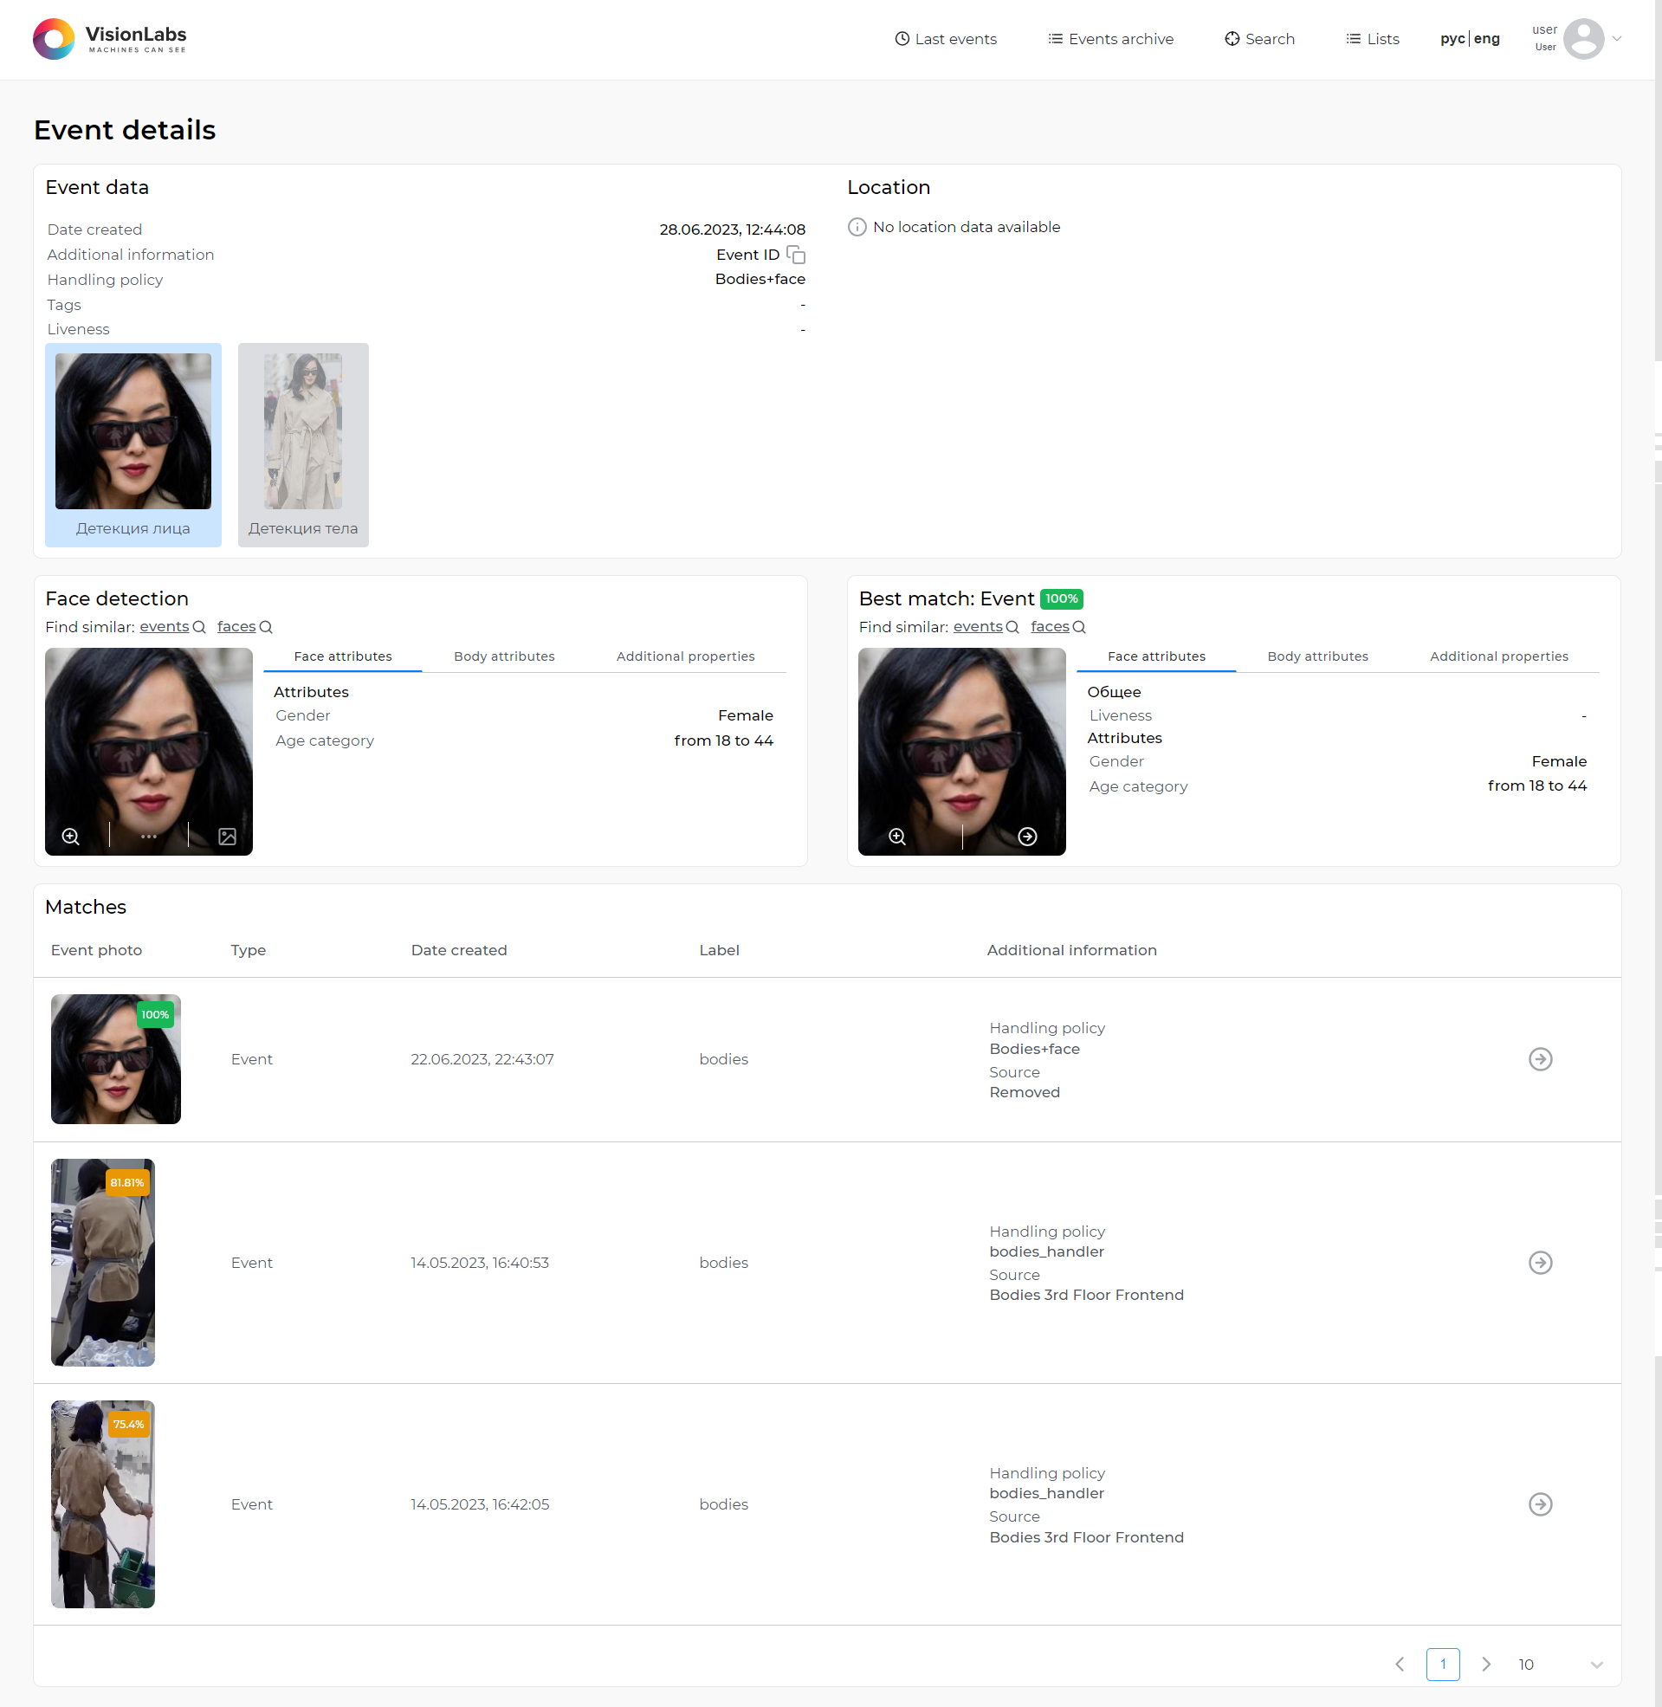Switch interface language to eng
The image size is (1662, 1707).
pyautogui.click(x=1486, y=39)
